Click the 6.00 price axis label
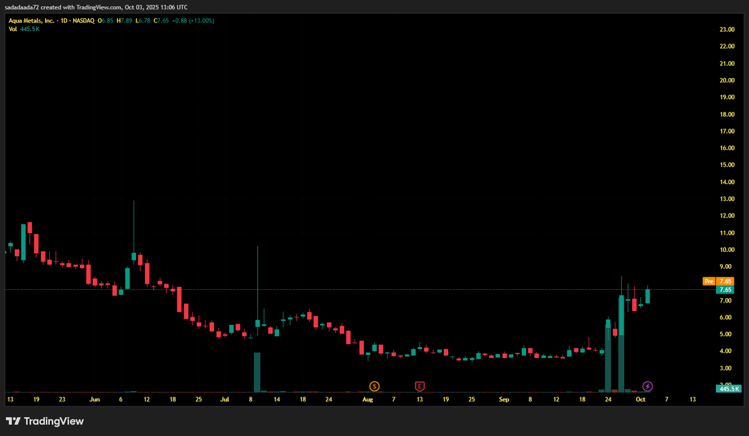Viewport: 749px width, 436px height. tap(726, 317)
